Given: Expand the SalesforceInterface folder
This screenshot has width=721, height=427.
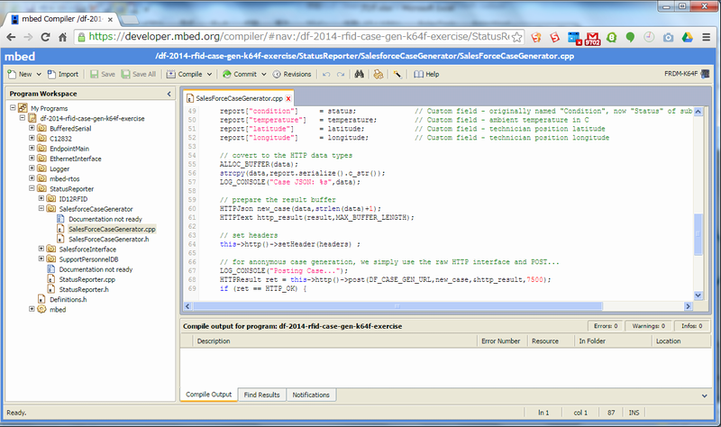Looking at the screenshot, I should 41,249.
